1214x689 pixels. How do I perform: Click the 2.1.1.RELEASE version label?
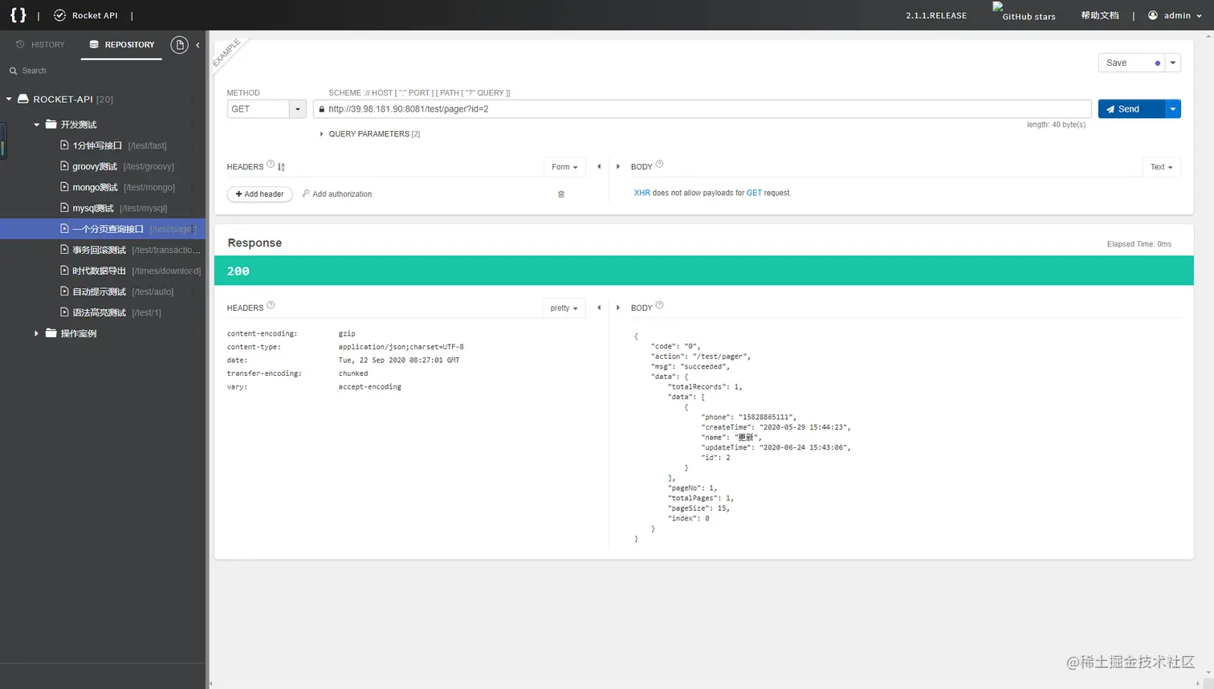tap(936, 15)
